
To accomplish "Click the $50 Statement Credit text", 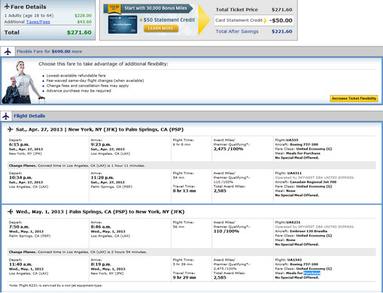I will pyautogui.click(x=169, y=20).
